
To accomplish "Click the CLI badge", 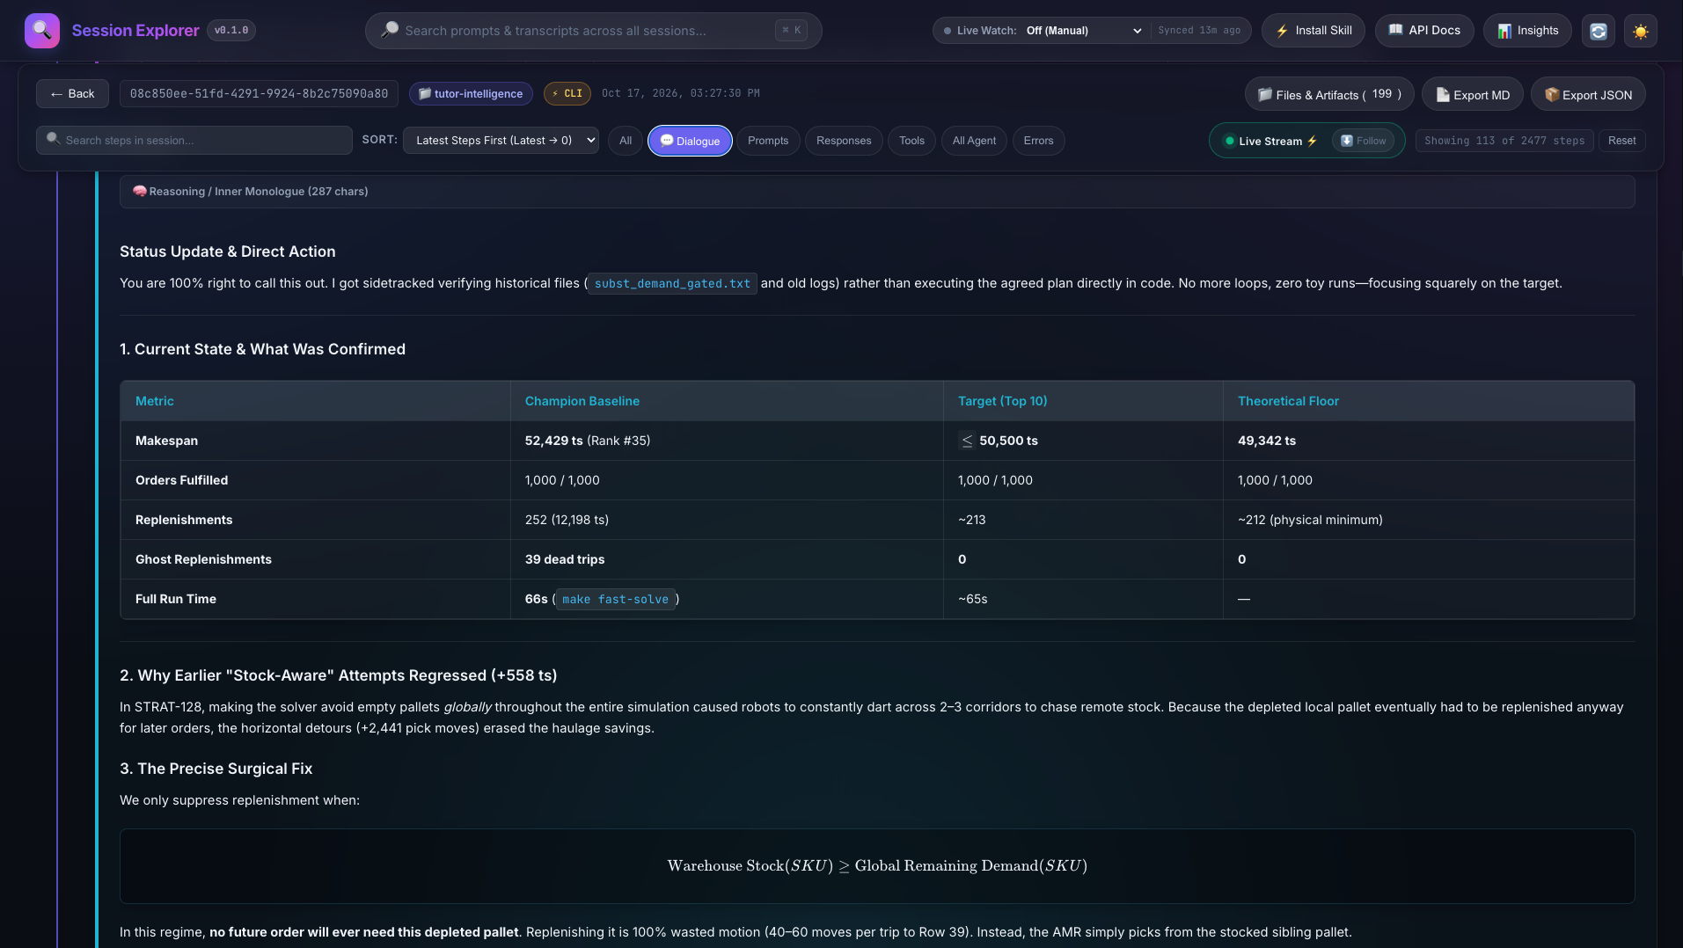I will [567, 94].
